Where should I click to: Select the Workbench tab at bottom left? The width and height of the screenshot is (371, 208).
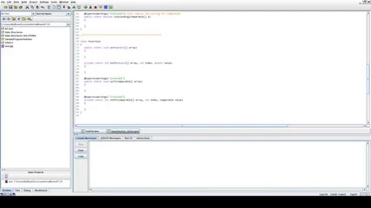41,190
